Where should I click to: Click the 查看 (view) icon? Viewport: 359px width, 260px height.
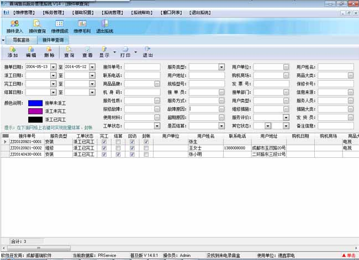pos(87,52)
